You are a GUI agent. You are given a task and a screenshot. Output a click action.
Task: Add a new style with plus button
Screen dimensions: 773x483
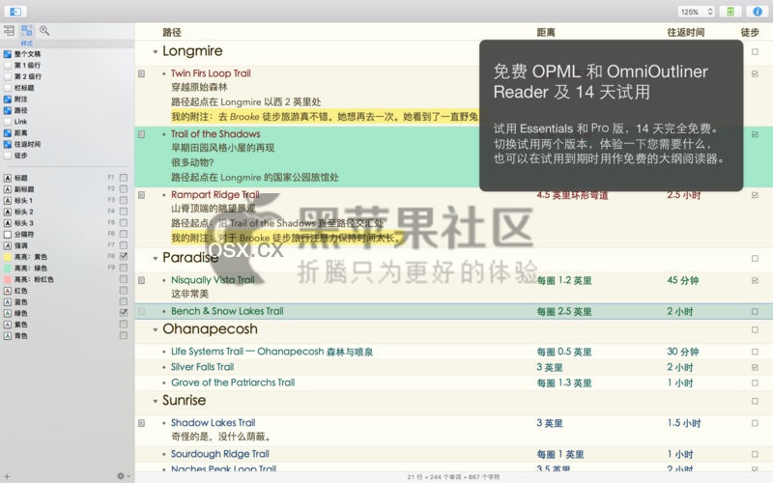[x=7, y=476]
